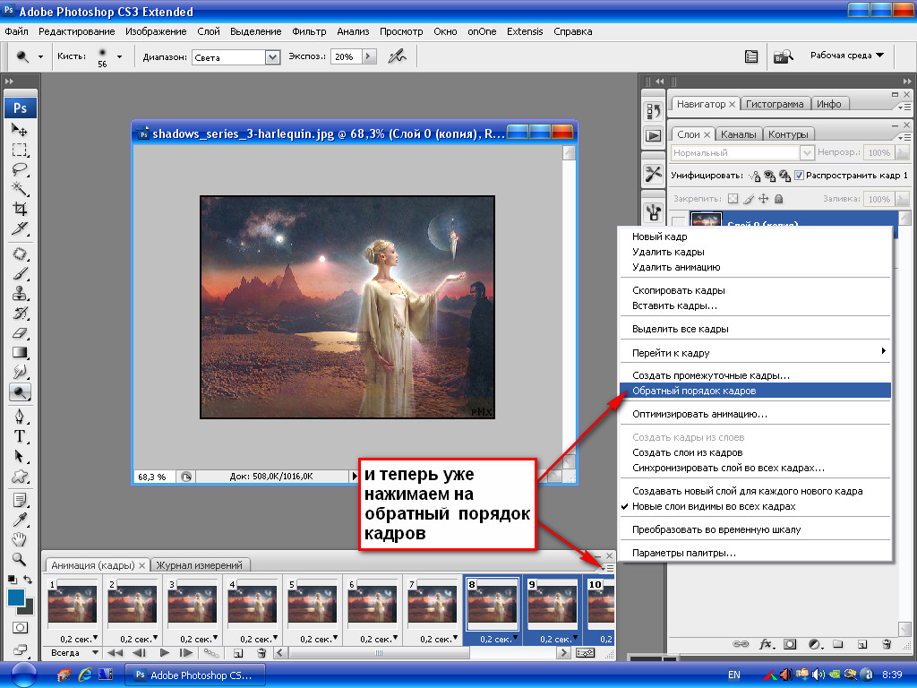Toggle the palettes icon in options bar
917x688 pixels.
(751, 56)
